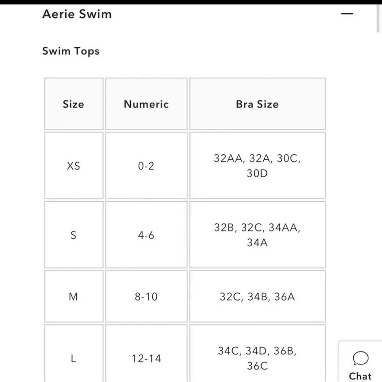
Task: Click the 4-6 numeric cell
Action: [x=146, y=235]
